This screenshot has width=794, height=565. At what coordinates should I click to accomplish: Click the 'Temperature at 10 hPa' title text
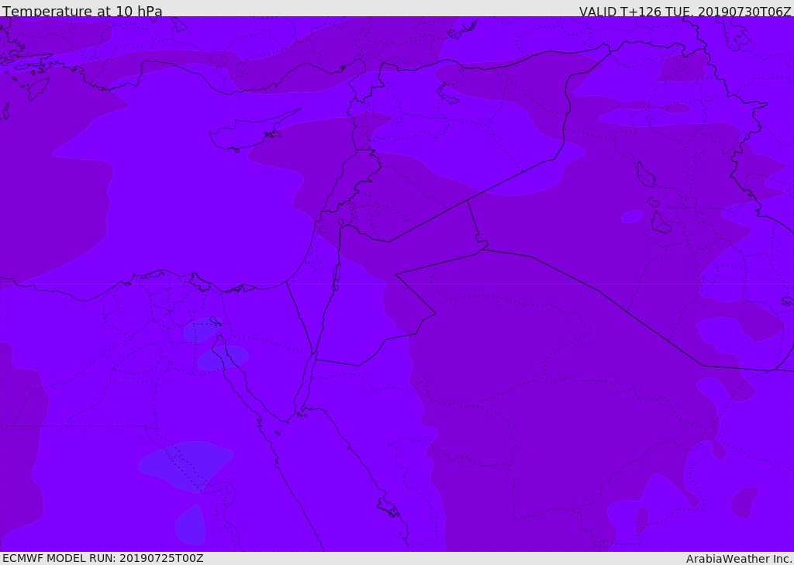click(x=82, y=11)
